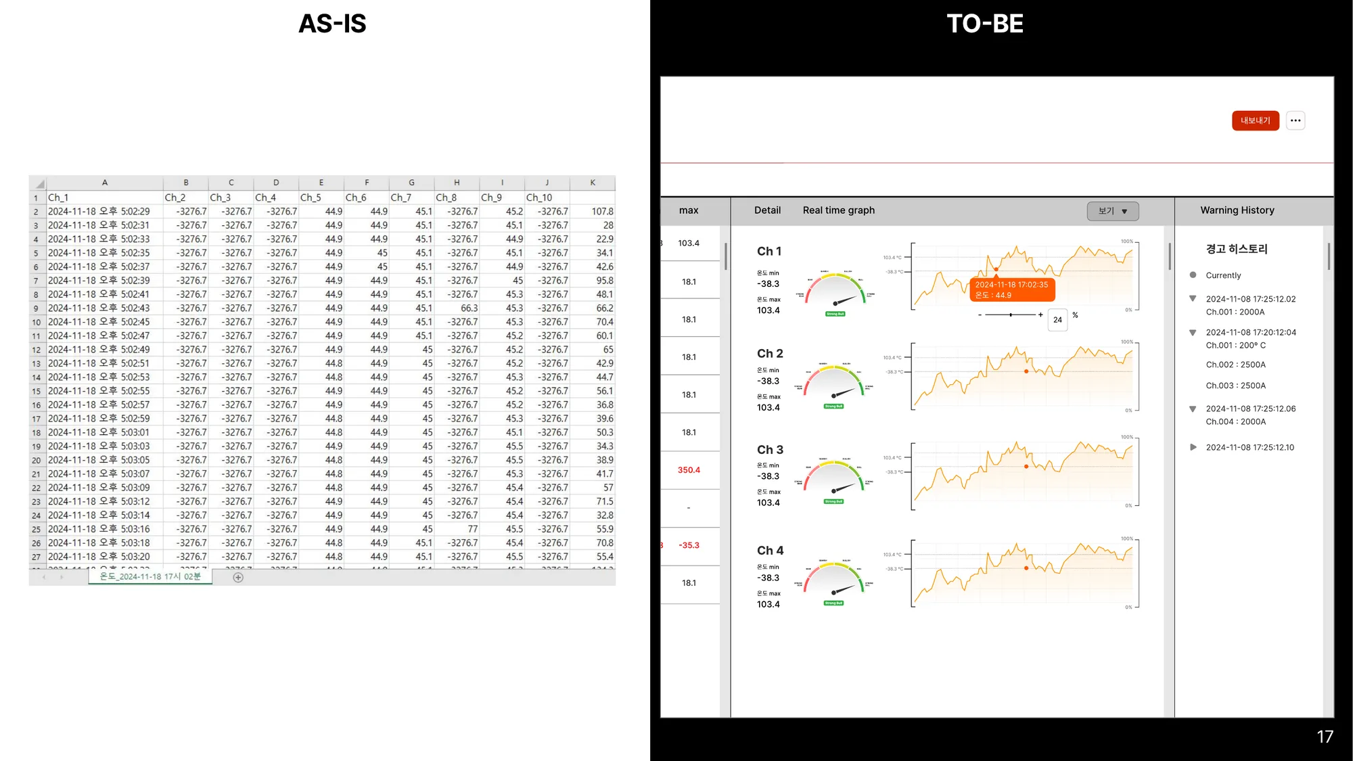Click the add new sheet plus icon in Excel
1353x761 pixels.
point(238,577)
